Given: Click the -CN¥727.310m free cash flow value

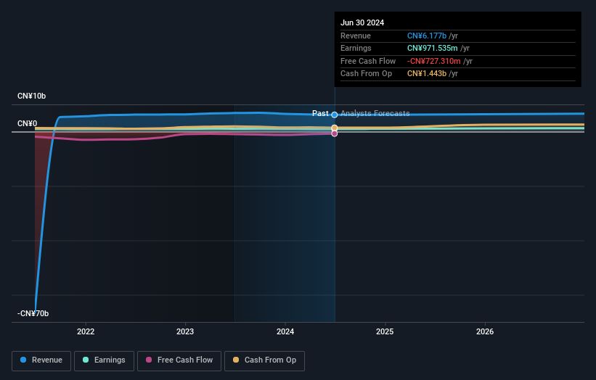Looking at the screenshot, I should [x=433, y=61].
